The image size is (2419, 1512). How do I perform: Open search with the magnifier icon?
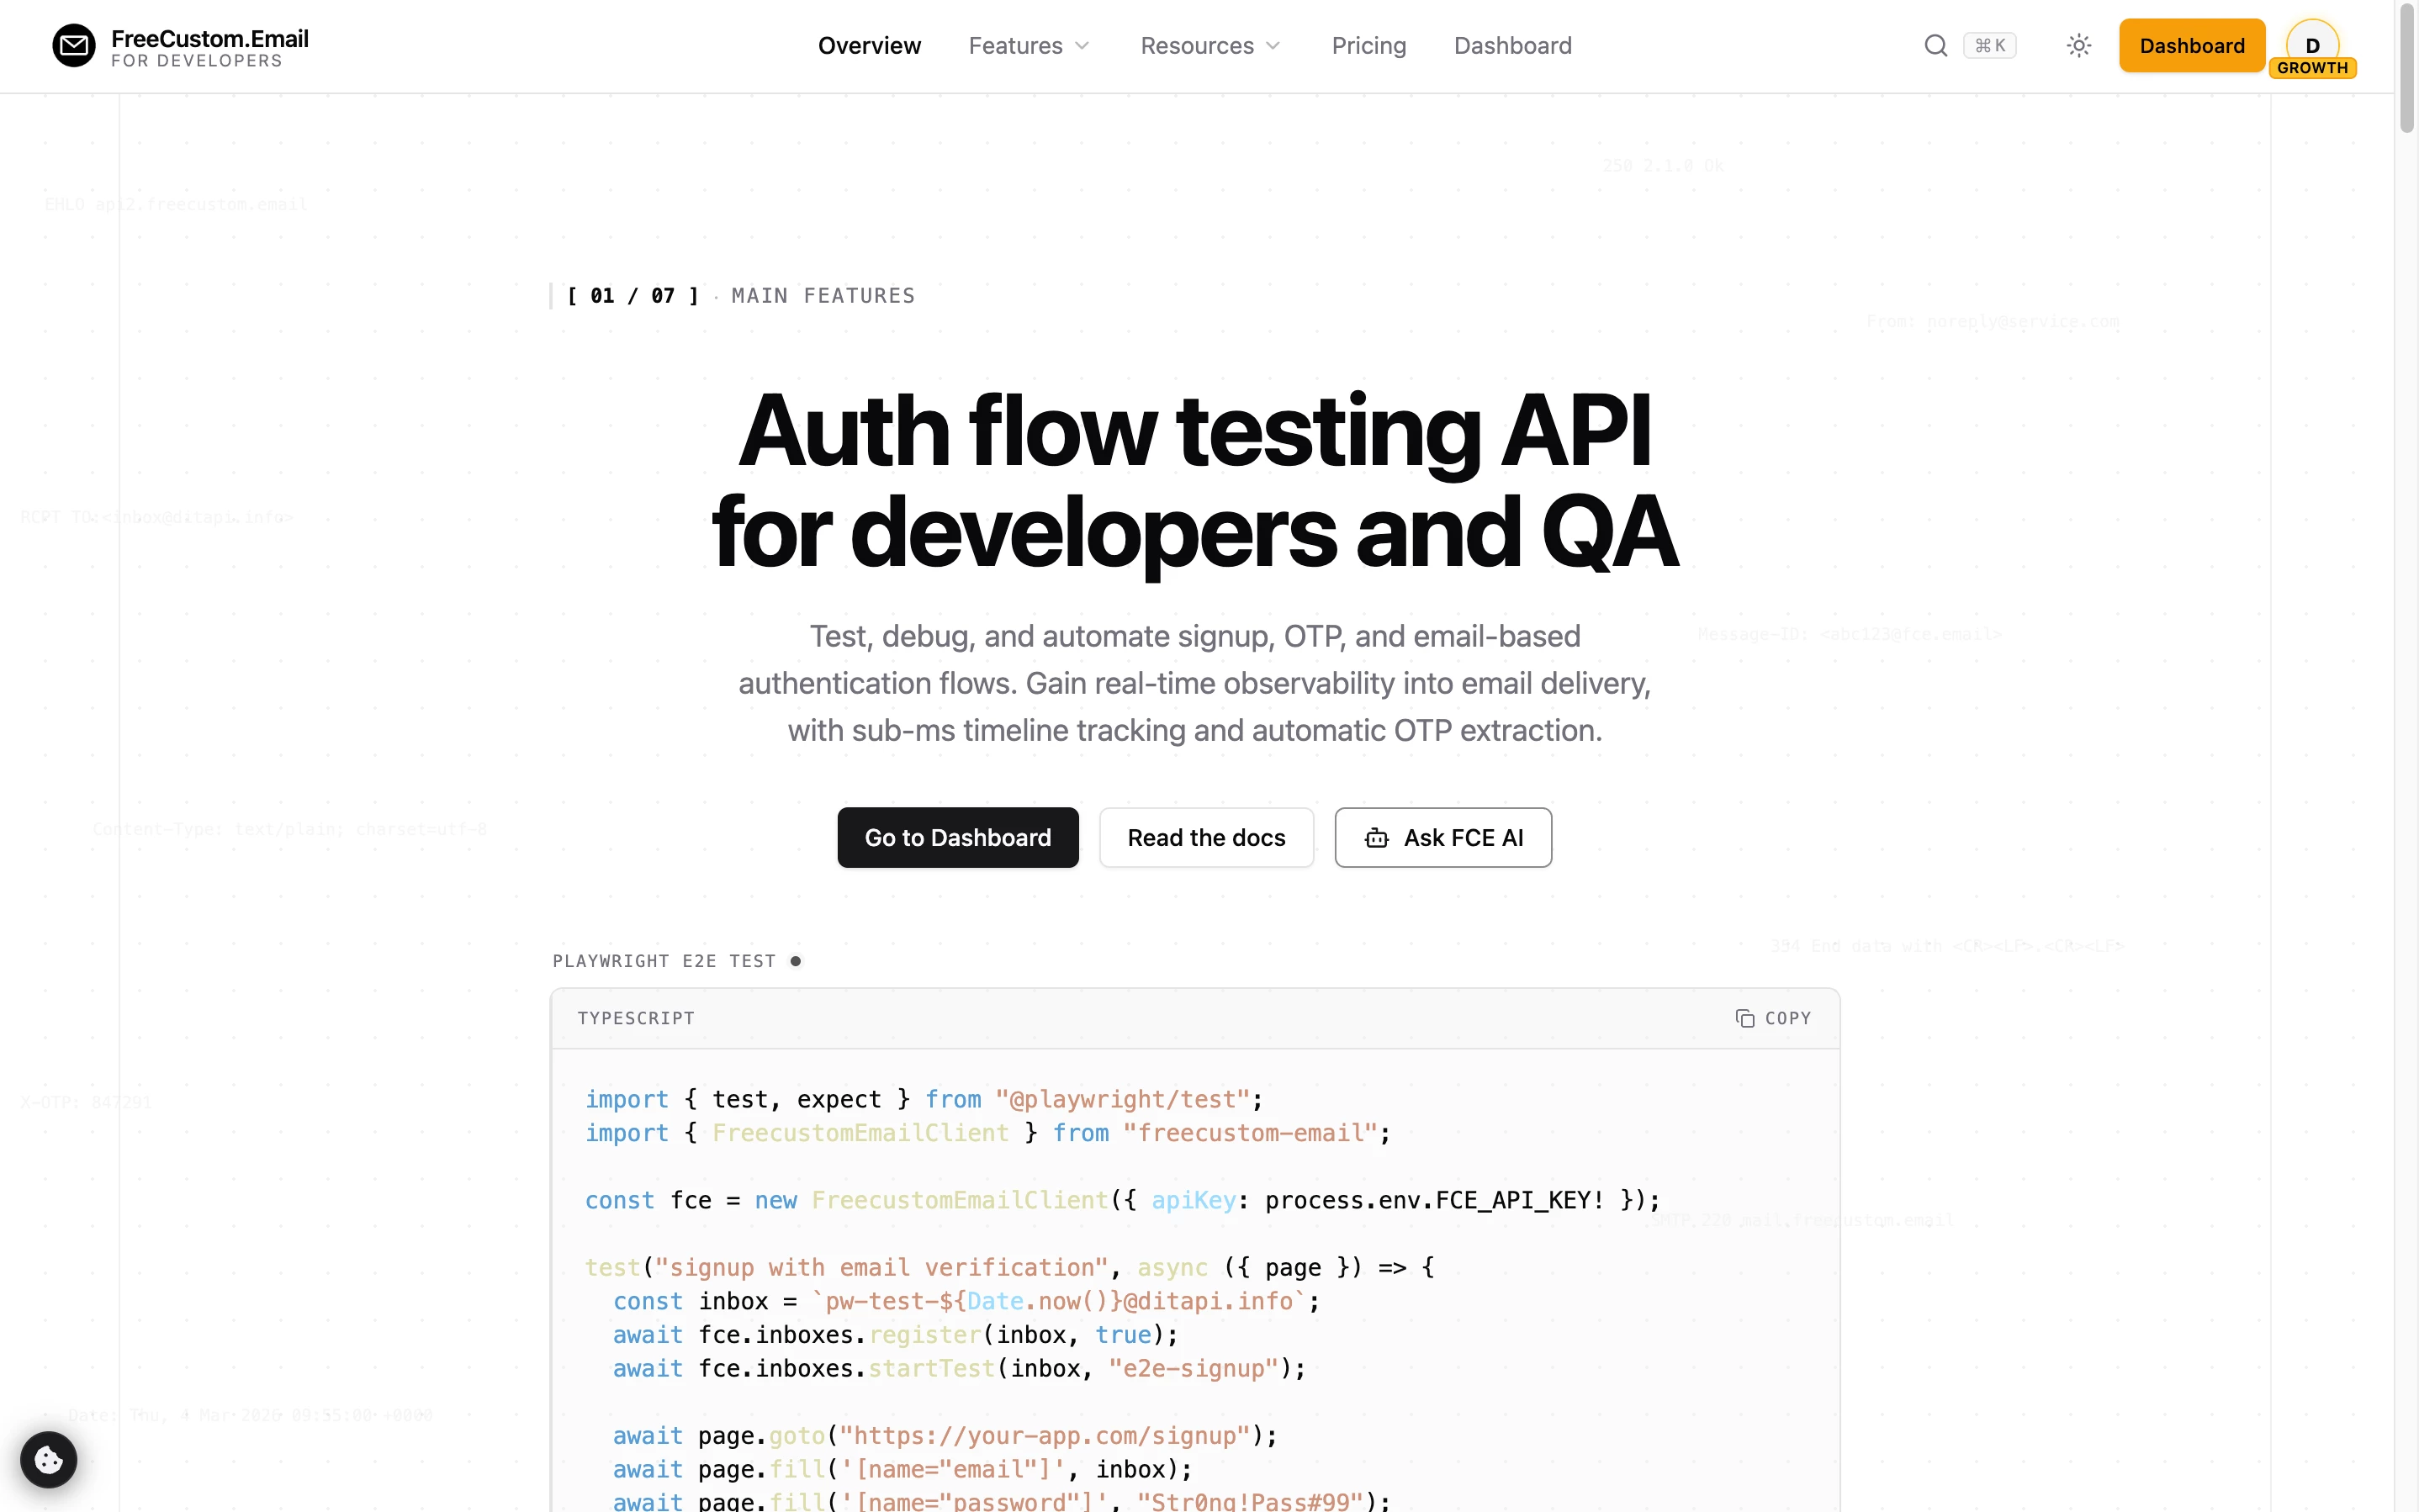[1935, 46]
